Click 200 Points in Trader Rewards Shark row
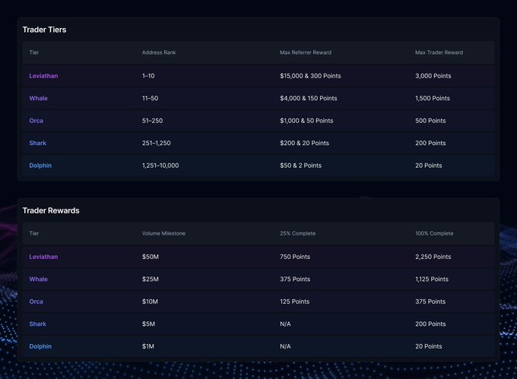The image size is (517, 379). (x=430, y=324)
